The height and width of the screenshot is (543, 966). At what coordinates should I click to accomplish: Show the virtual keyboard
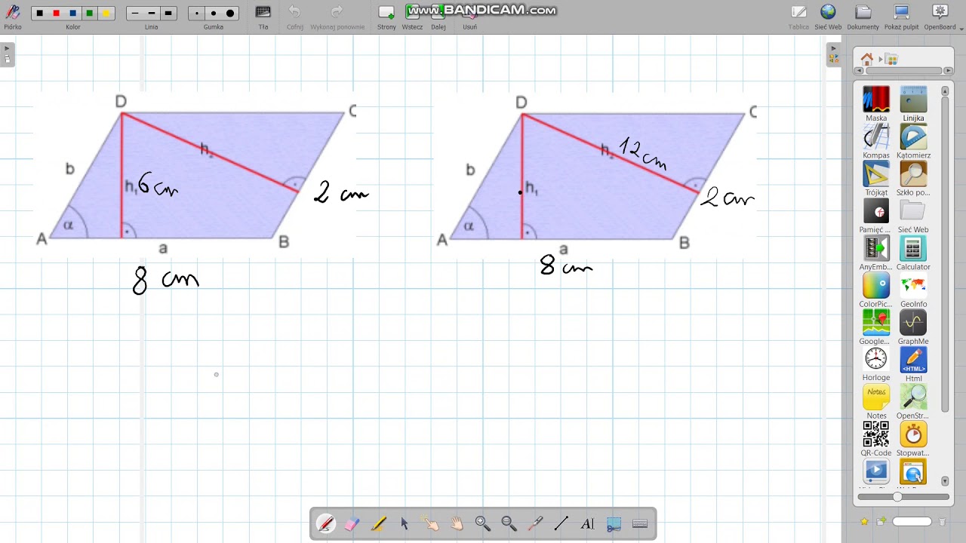[x=640, y=524]
